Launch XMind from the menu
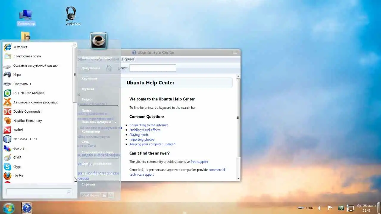 coord(38,130)
